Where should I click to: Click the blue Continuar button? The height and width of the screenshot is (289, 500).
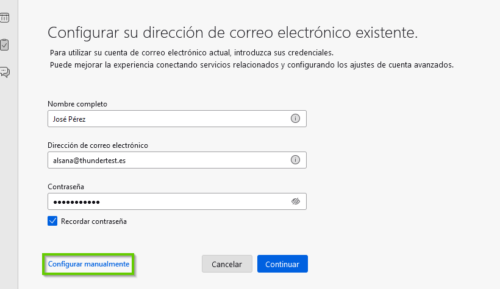click(282, 264)
